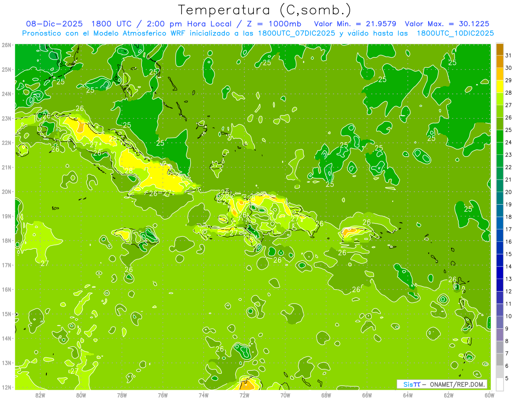This screenshot has height=401, width=520.
Task: Click the 68W longitude axis label
Action: 326,395
